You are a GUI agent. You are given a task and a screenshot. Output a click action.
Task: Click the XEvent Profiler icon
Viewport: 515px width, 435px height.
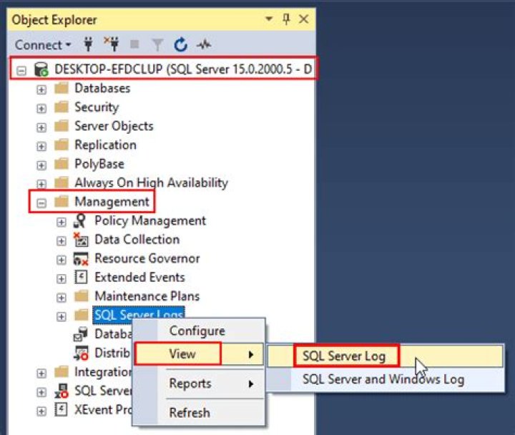tap(61, 410)
